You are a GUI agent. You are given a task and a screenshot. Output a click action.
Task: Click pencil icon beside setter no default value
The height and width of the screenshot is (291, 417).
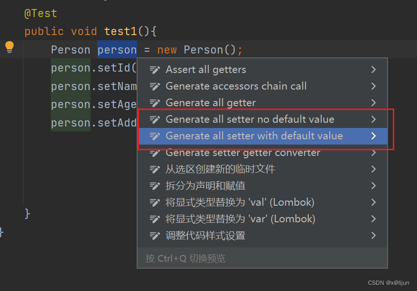pos(155,119)
